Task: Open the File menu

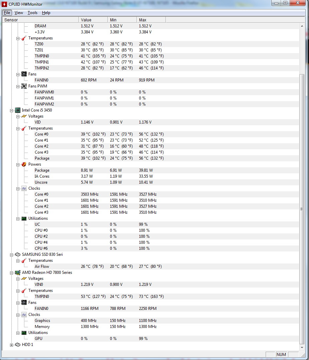Action: [7, 13]
